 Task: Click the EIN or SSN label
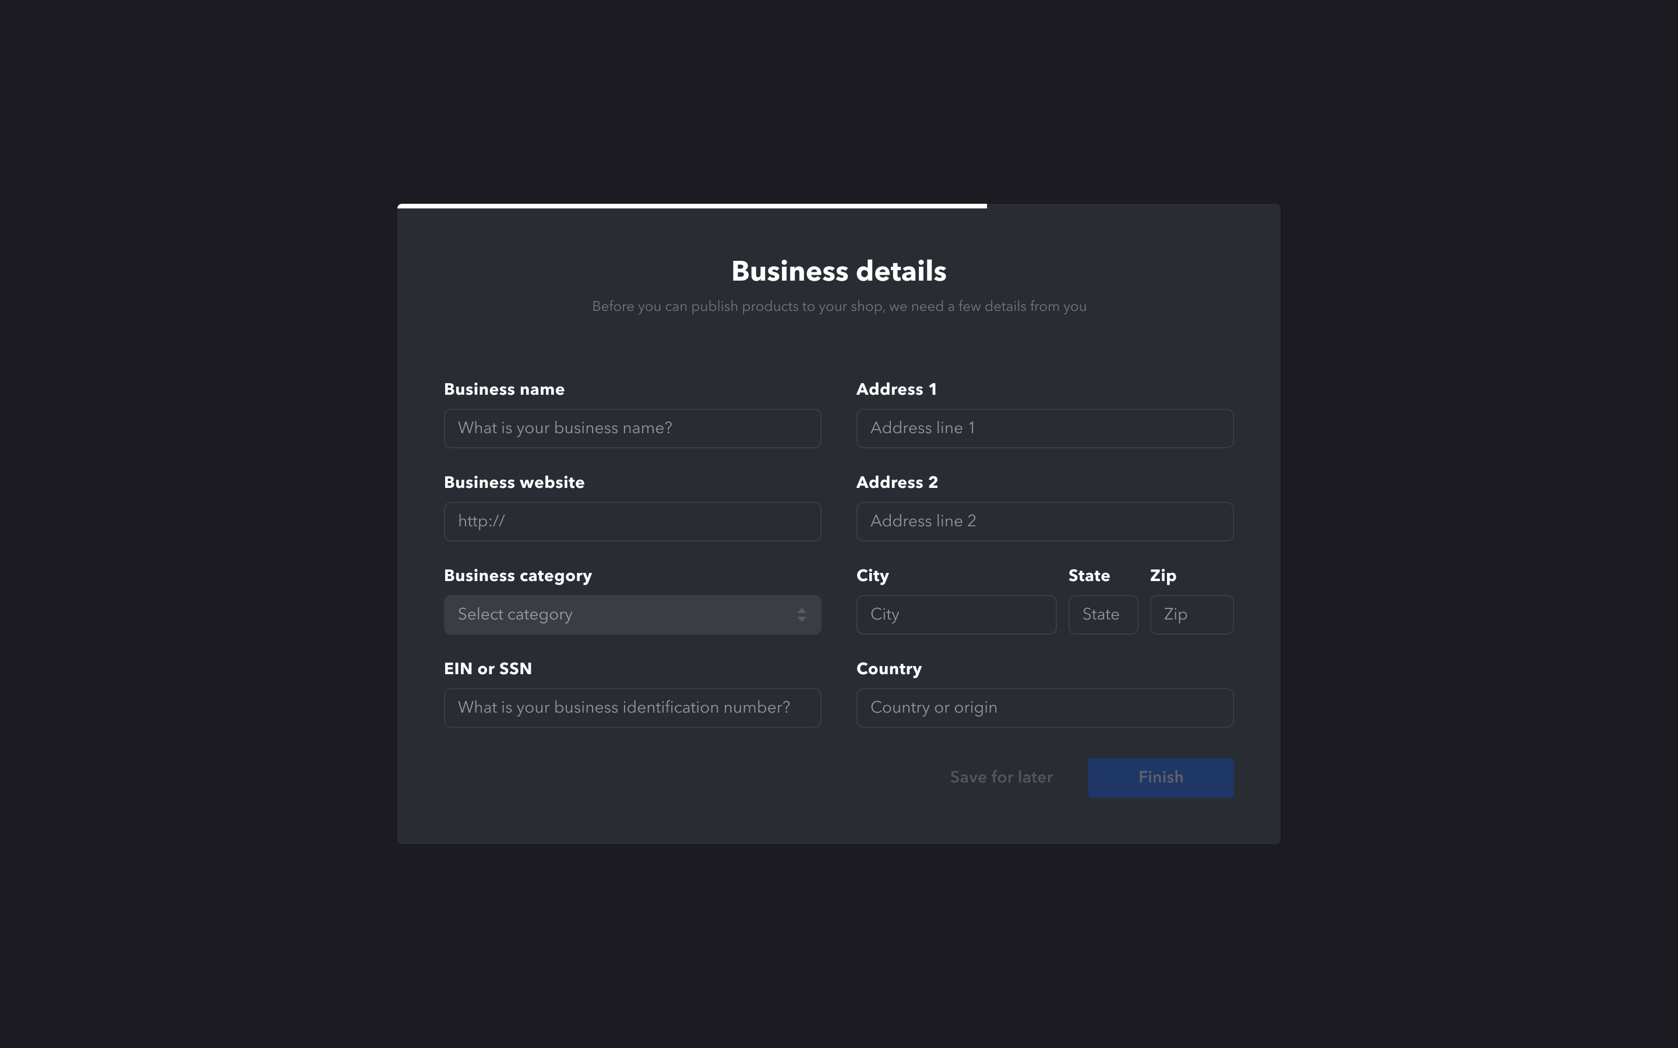tap(488, 669)
